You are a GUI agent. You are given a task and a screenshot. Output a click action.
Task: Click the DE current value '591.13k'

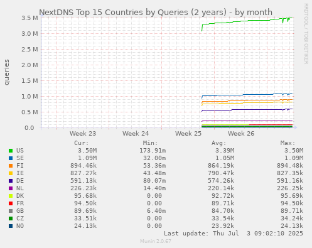point(83,181)
